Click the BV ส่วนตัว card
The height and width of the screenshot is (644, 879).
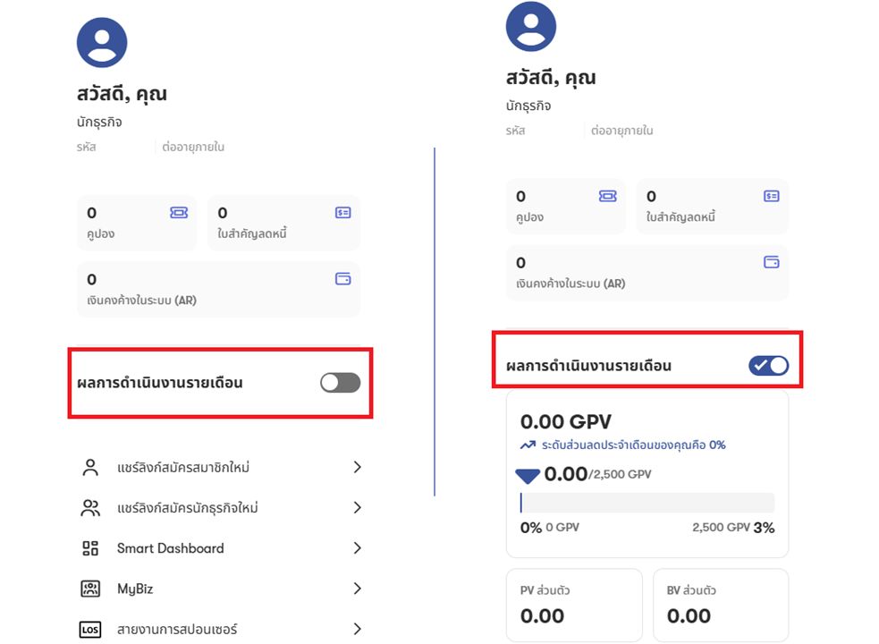[x=721, y=605]
